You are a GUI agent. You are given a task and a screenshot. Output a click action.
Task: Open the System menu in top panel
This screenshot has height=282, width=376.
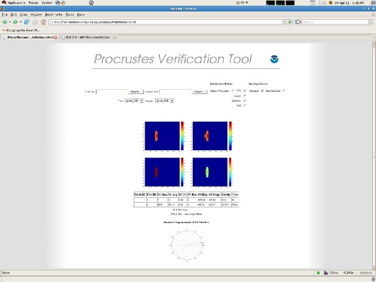click(47, 3)
